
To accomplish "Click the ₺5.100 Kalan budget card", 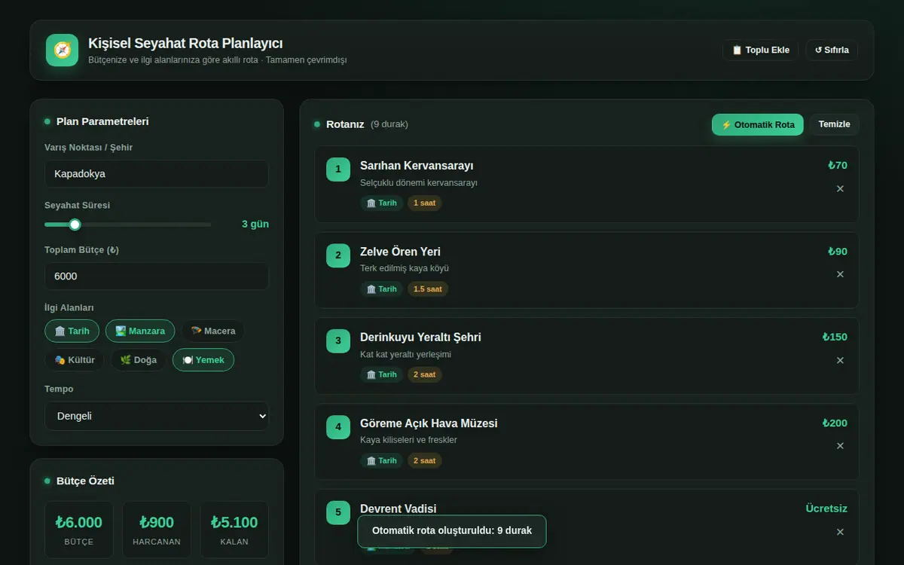I will coord(234,530).
